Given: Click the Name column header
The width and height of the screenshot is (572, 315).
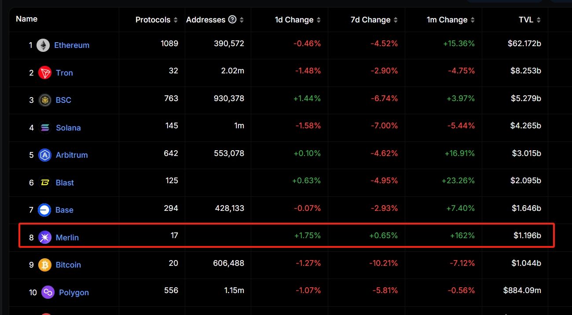Looking at the screenshot, I should (26, 19).
